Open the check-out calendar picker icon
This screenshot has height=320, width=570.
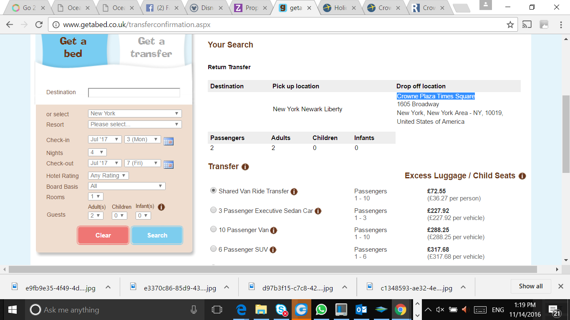click(x=169, y=165)
